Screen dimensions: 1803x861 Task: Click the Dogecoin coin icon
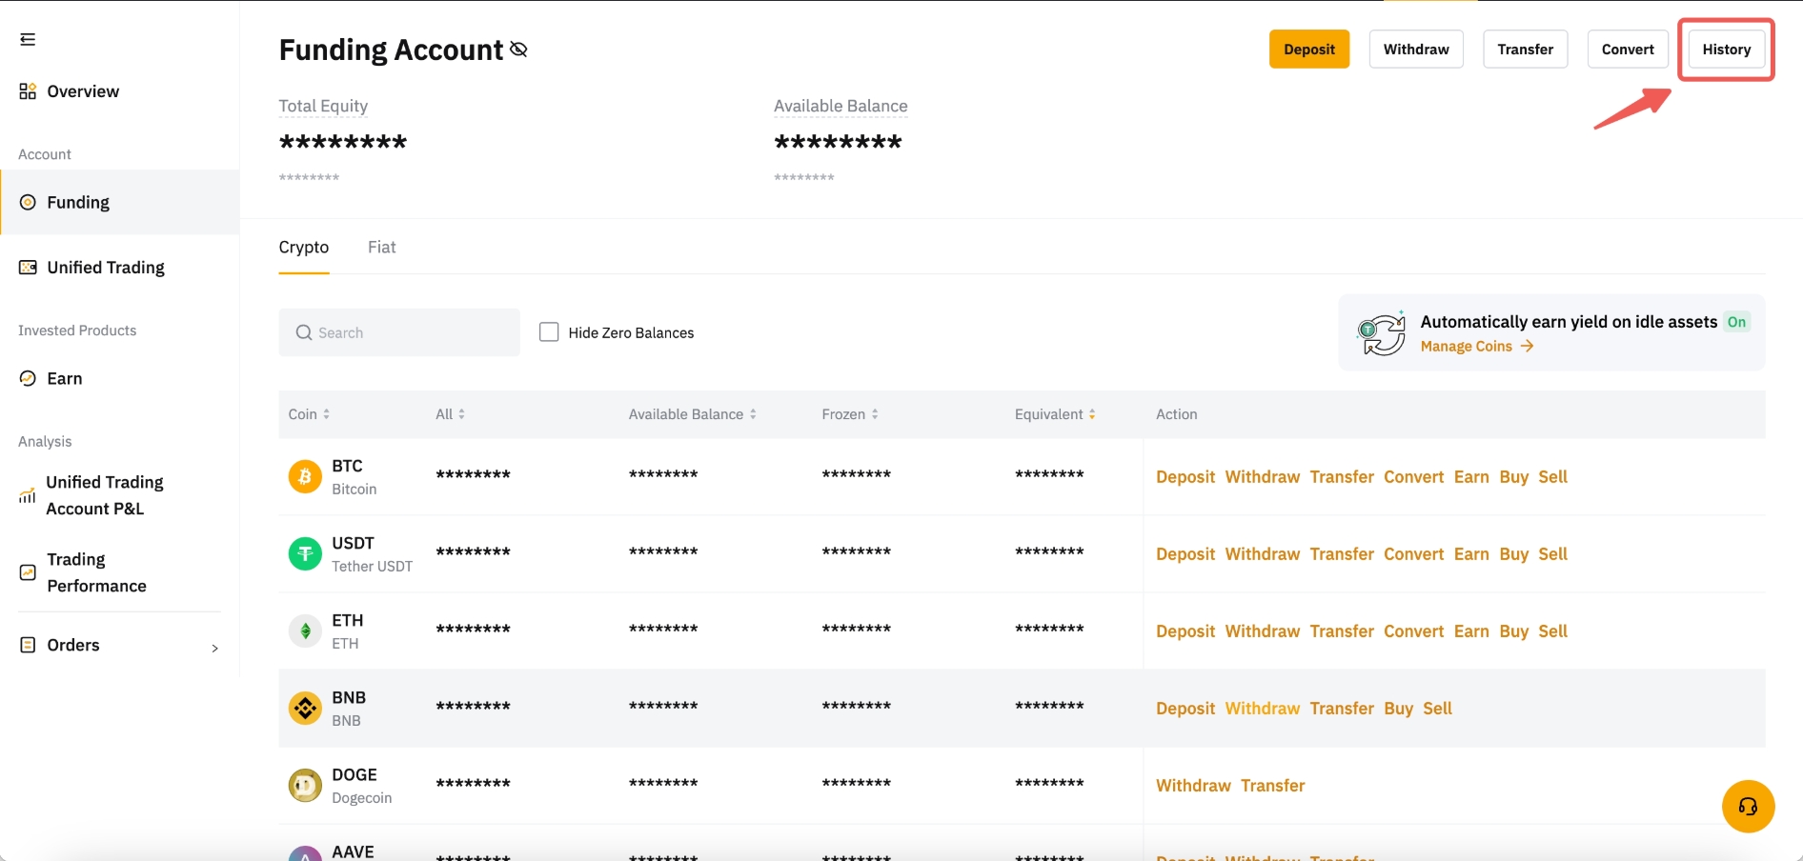coord(305,785)
